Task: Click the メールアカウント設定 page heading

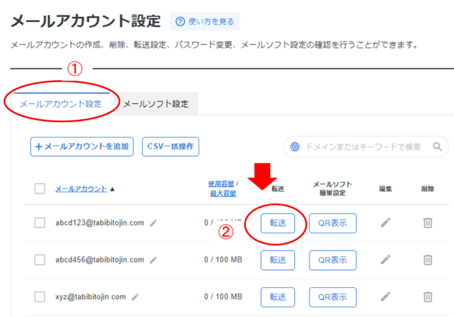Action: 86,21
